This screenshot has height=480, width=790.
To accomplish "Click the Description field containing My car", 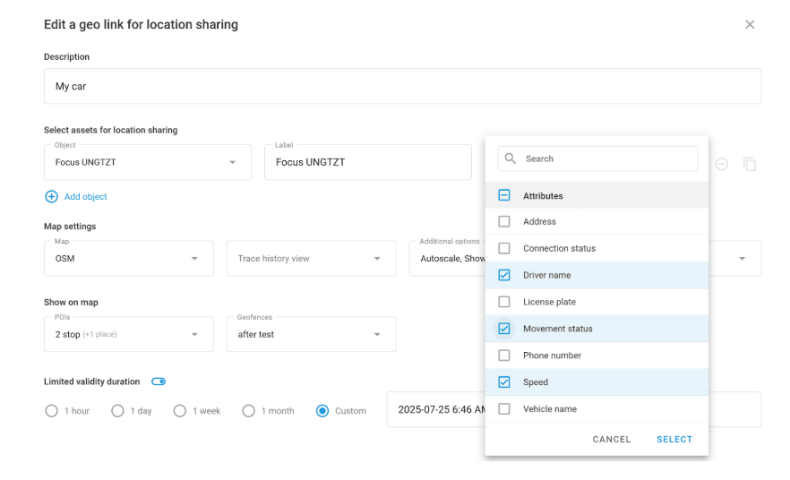I will coord(402,87).
